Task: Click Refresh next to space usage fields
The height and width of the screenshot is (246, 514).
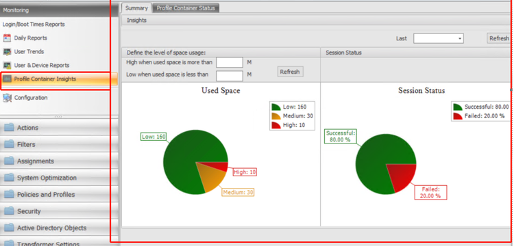Action: [x=290, y=72]
